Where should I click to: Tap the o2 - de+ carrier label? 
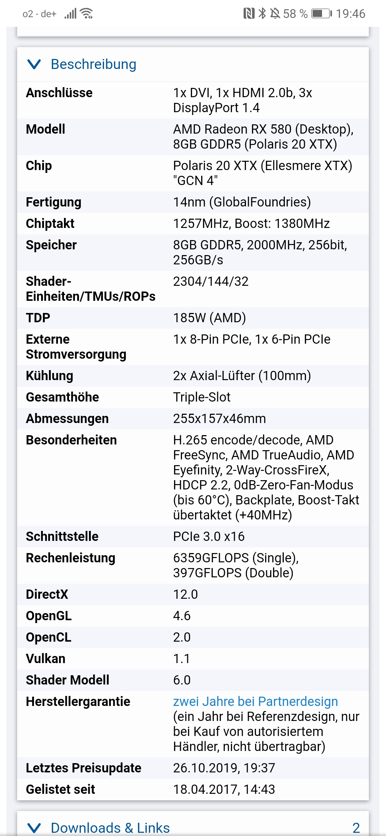pos(39,14)
